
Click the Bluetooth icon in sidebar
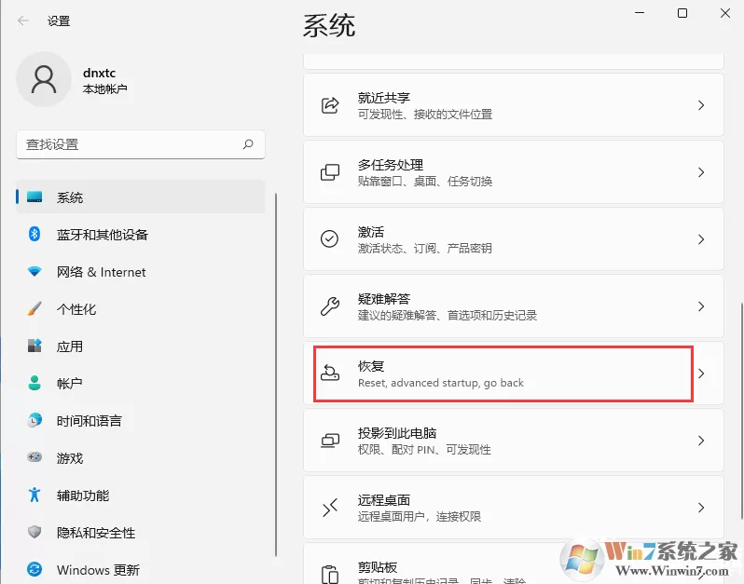(x=34, y=234)
